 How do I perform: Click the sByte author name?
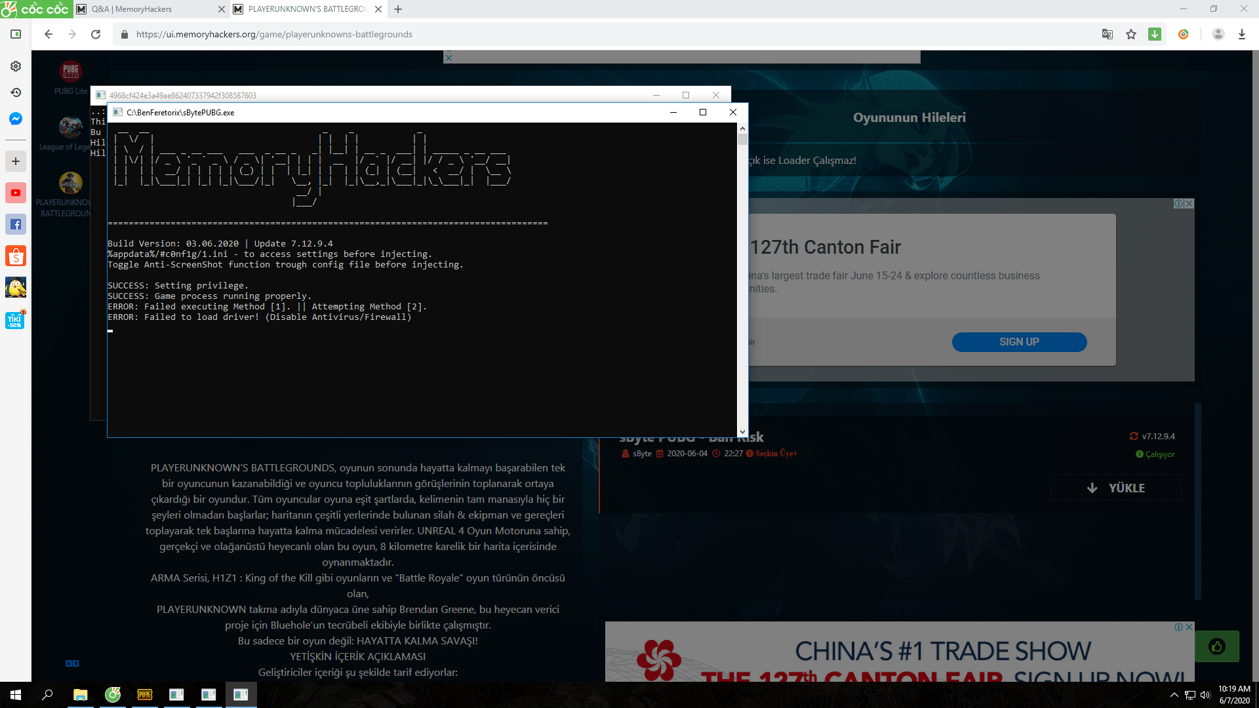pos(642,454)
